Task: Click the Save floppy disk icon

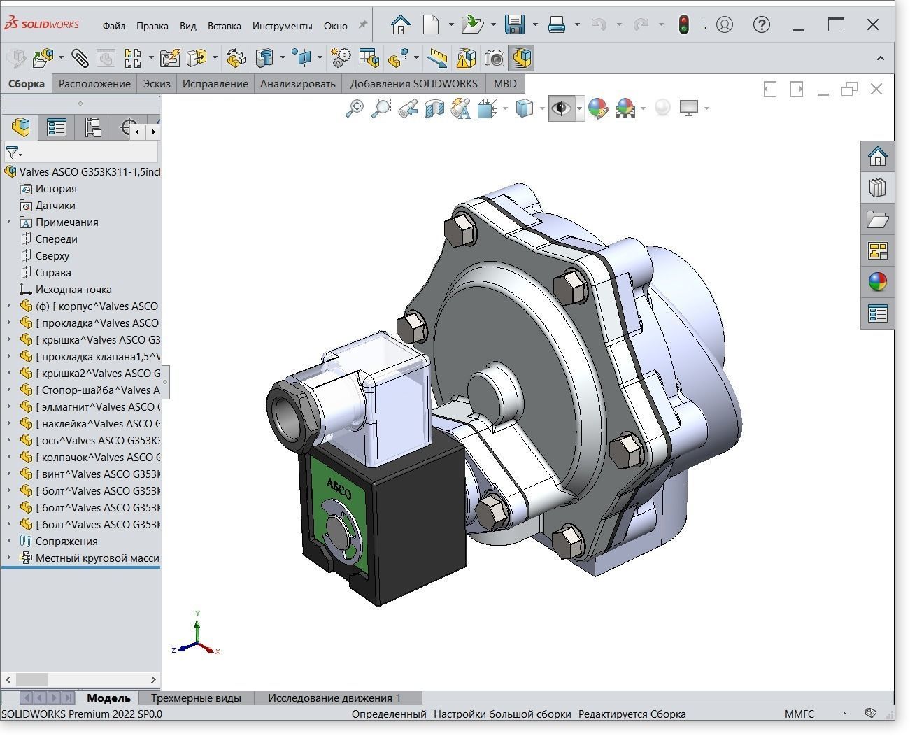Action: click(515, 25)
